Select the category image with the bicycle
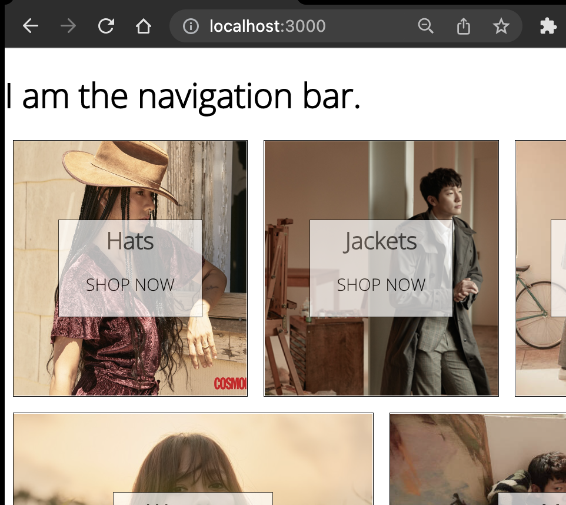 (x=540, y=268)
